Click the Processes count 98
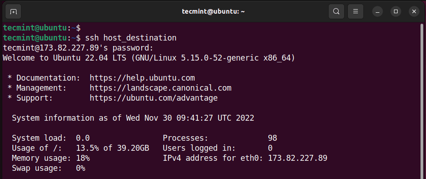Viewport: 426px width, 179px height. [272, 138]
